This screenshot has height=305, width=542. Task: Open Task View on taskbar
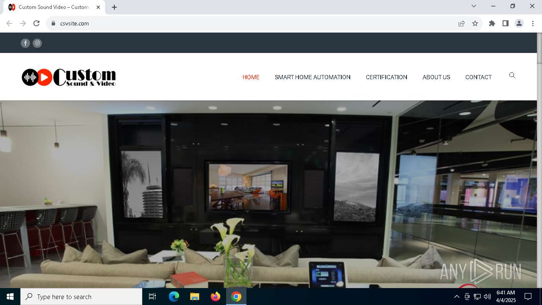152,297
